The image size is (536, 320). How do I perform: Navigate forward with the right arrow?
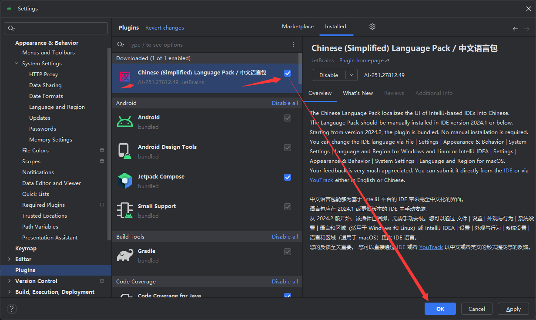point(527,28)
